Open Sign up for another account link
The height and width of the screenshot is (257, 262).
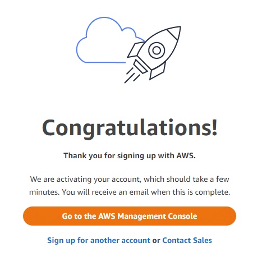[99, 240]
